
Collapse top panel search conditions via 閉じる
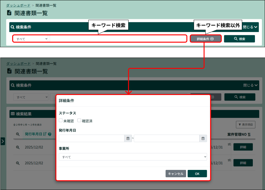point(250,27)
